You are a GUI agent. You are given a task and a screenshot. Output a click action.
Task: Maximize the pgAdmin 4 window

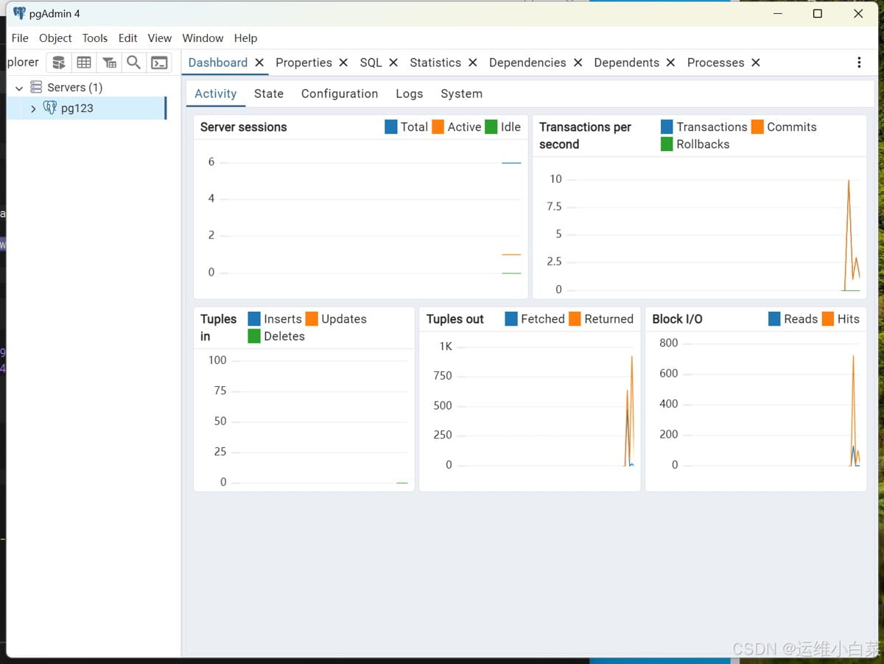[x=817, y=13]
